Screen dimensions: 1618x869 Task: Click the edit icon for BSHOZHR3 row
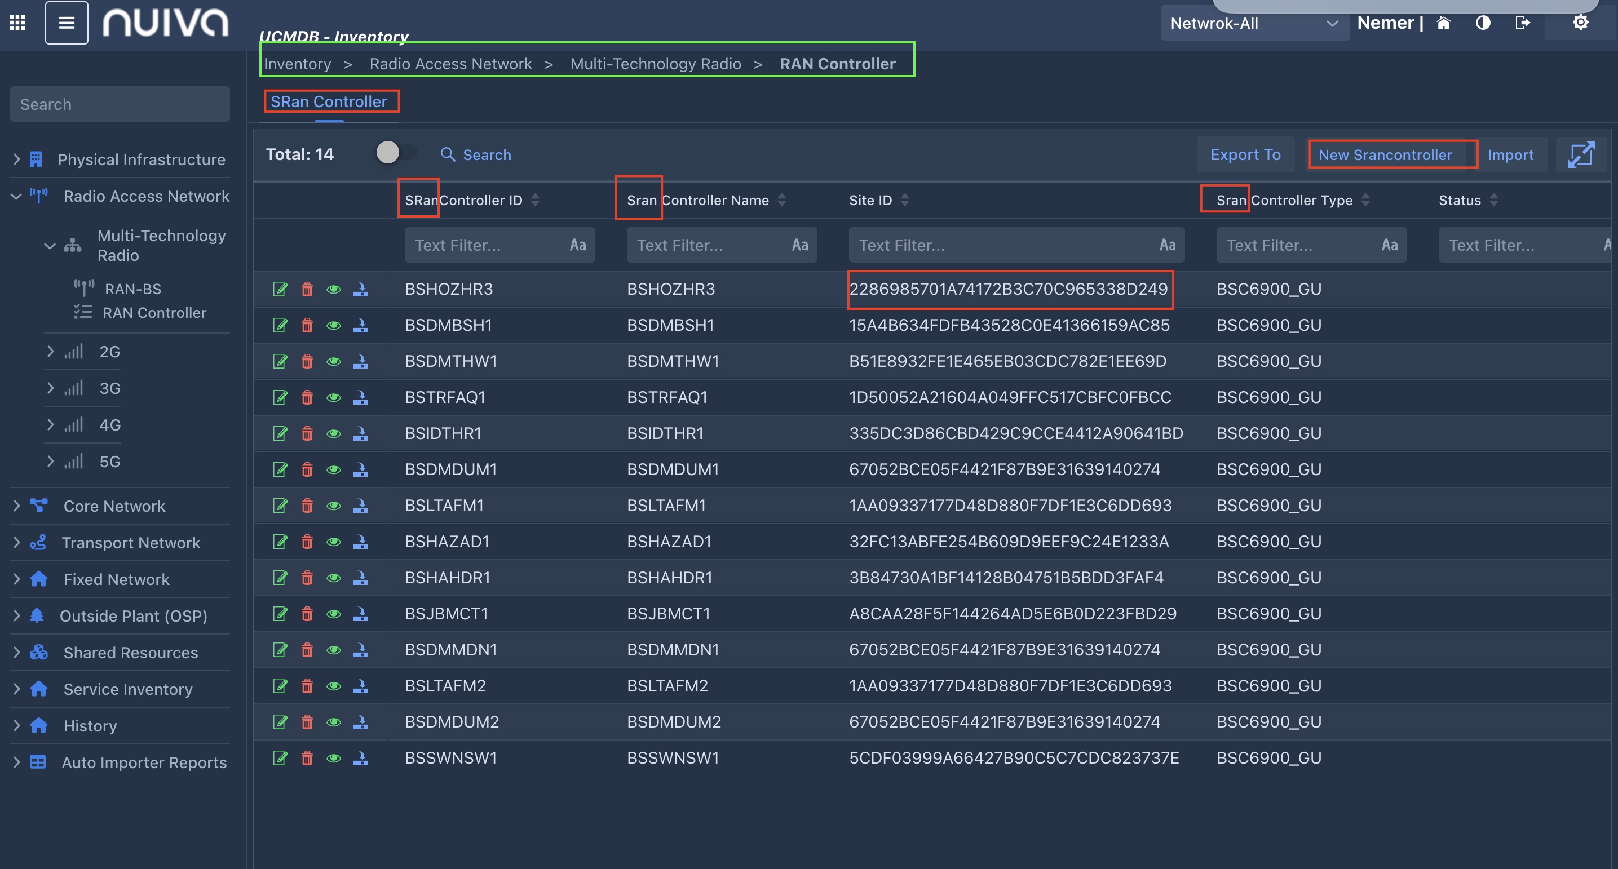click(x=280, y=289)
